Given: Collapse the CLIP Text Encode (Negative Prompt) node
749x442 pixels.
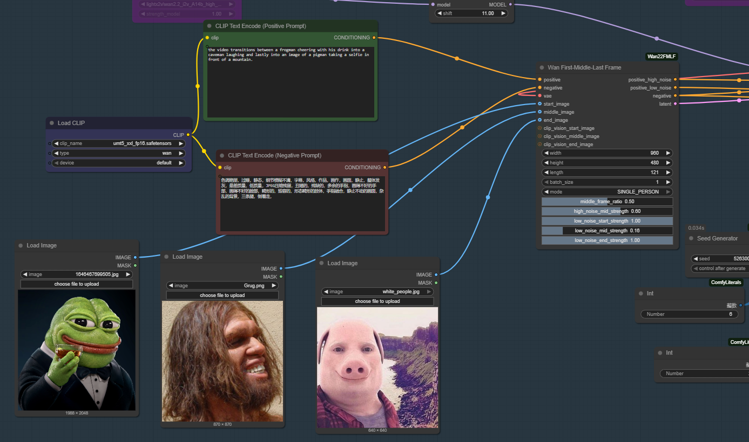Looking at the screenshot, I should [x=222, y=155].
